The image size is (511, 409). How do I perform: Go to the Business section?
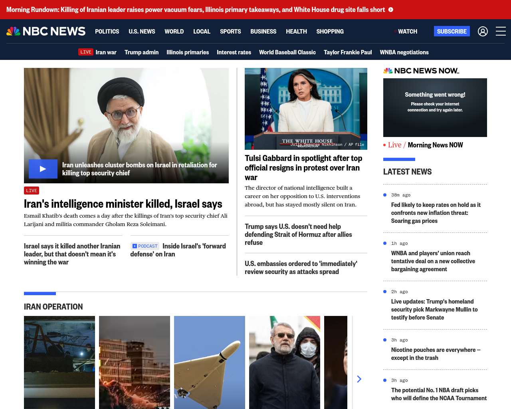[x=263, y=31]
